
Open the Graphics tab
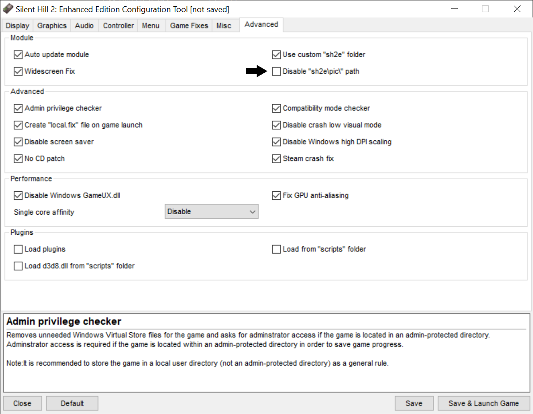pyautogui.click(x=52, y=25)
